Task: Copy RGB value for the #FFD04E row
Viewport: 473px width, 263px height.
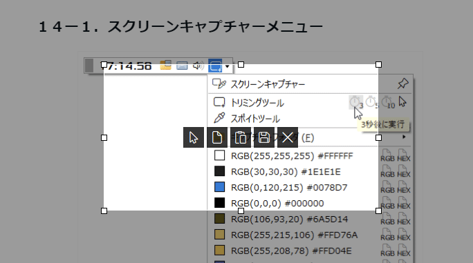Action: (x=387, y=251)
